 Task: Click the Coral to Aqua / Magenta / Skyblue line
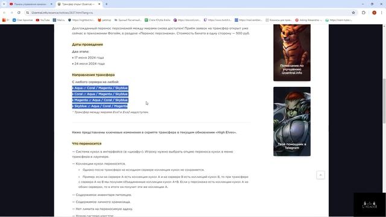(100, 94)
